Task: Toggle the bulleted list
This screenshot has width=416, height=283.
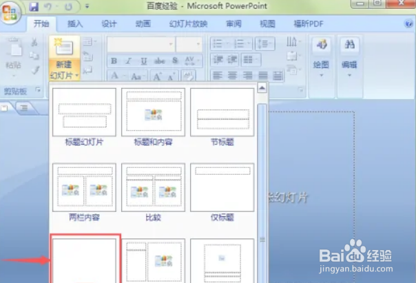Action: [x=220, y=44]
